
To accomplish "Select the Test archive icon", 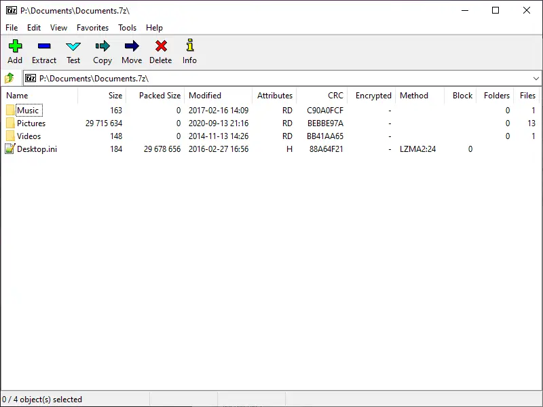I will [73, 47].
